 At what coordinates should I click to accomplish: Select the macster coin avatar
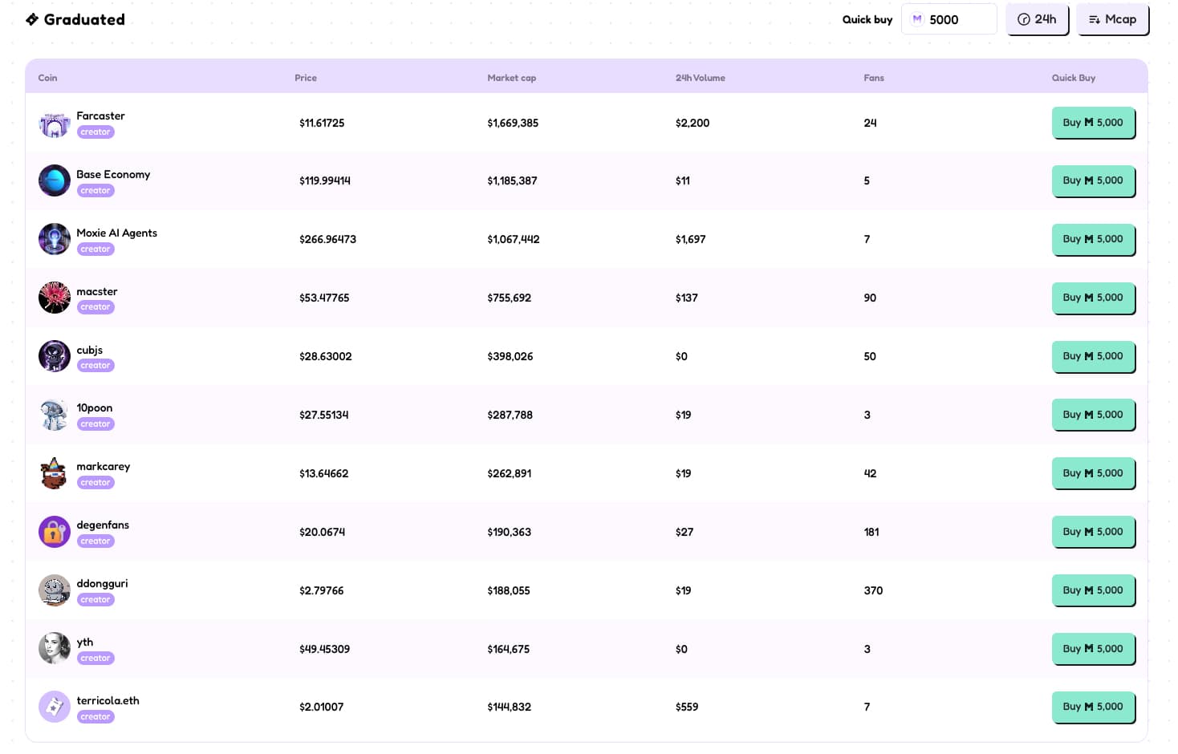point(55,298)
